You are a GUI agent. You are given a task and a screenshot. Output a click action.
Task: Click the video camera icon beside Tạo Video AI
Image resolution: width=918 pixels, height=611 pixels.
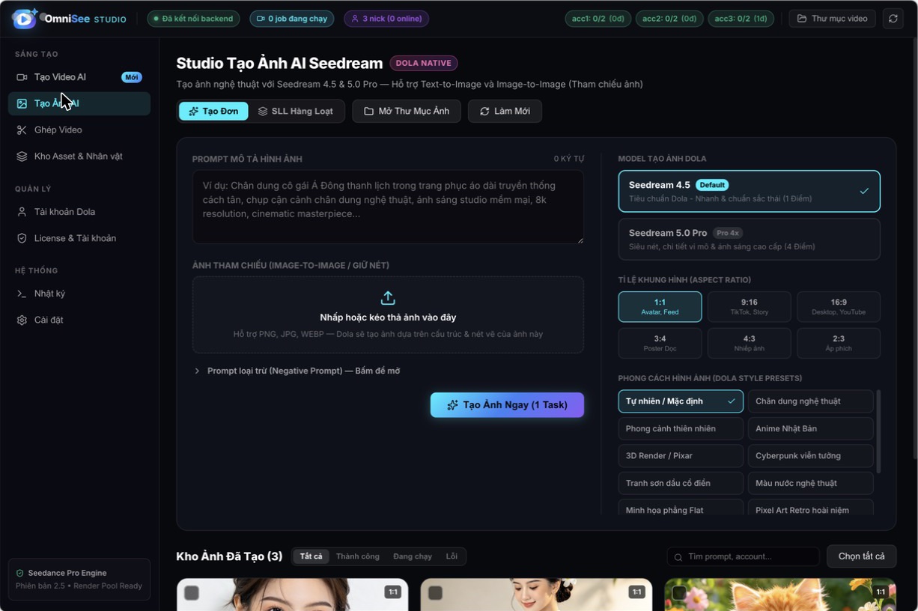(22, 77)
